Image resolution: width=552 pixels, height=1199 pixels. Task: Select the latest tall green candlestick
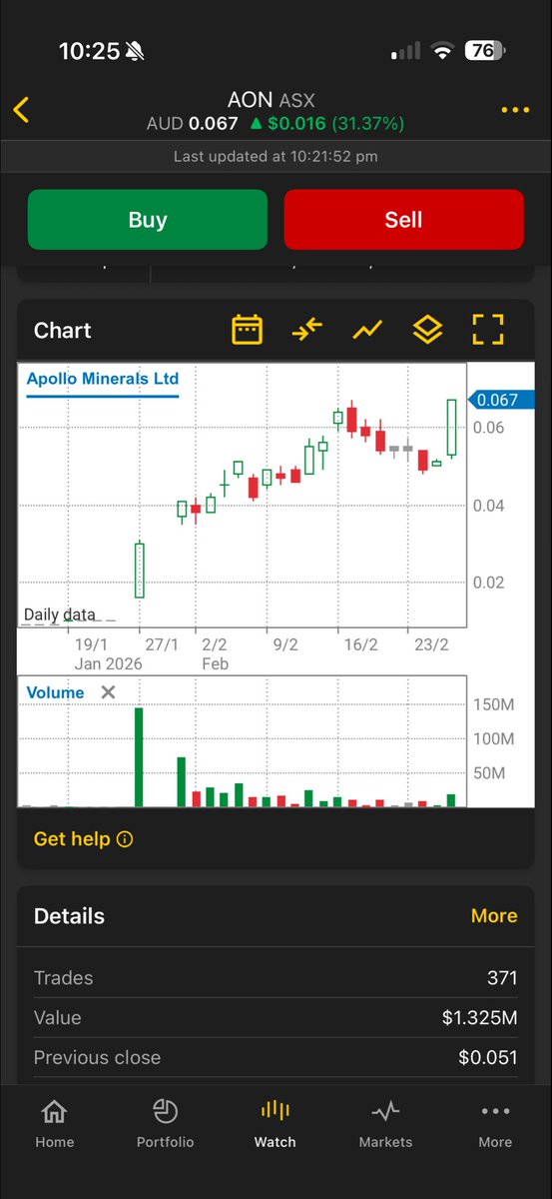(451, 428)
